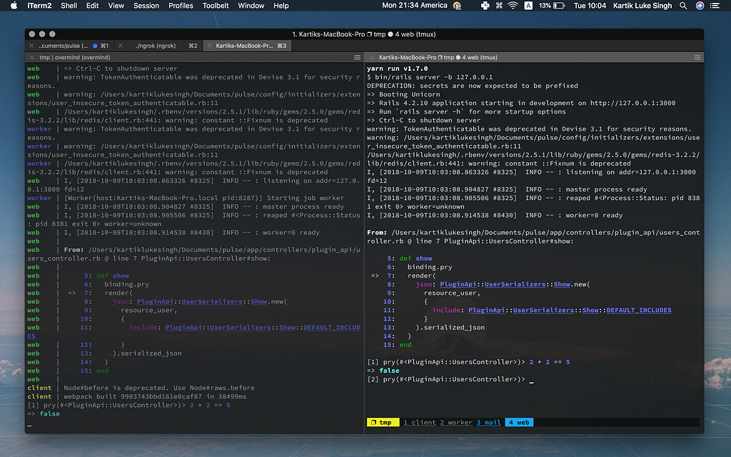
Task: Click the Tue 10:04 clock
Action: [x=590, y=6]
